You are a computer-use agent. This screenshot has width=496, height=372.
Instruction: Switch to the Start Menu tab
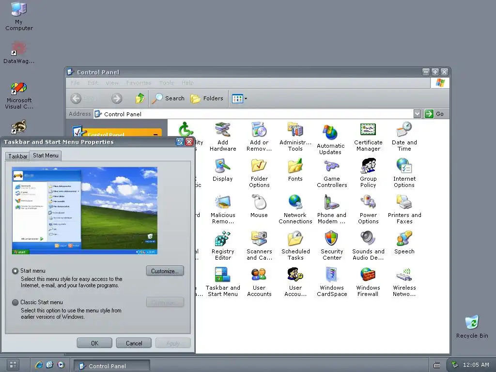click(46, 155)
